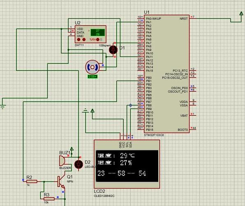Select resistor R3 10k

(x=49, y=199)
